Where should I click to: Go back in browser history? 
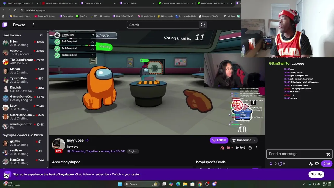3,10
